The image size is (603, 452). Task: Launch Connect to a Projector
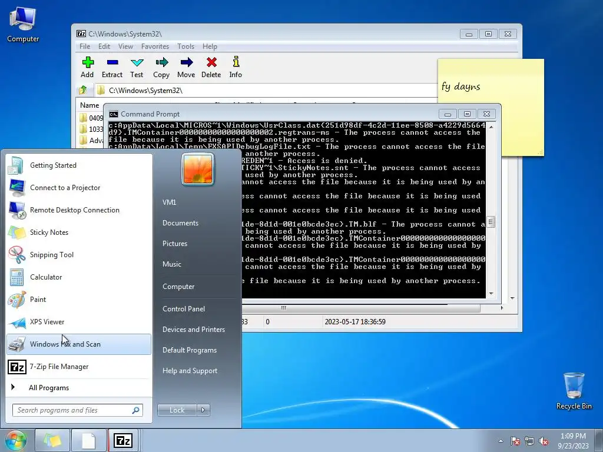[79, 188]
